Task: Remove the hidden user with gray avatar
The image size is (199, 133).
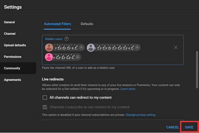Action: click(137, 48)
